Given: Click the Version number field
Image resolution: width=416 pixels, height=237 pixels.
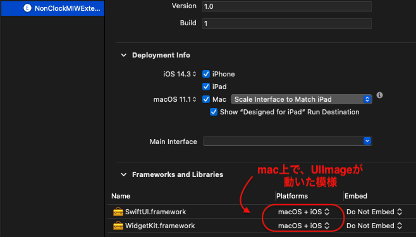Looking at the screenshot, I should (x=287, y=6).
